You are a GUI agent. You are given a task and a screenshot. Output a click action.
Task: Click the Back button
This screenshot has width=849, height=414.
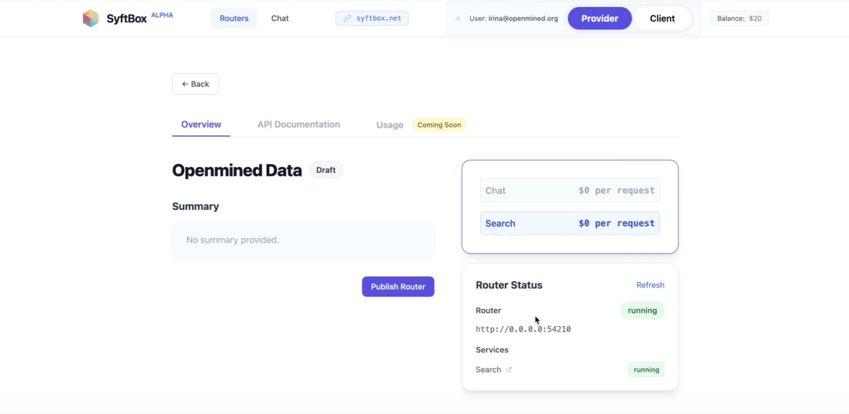click(195, 84)
